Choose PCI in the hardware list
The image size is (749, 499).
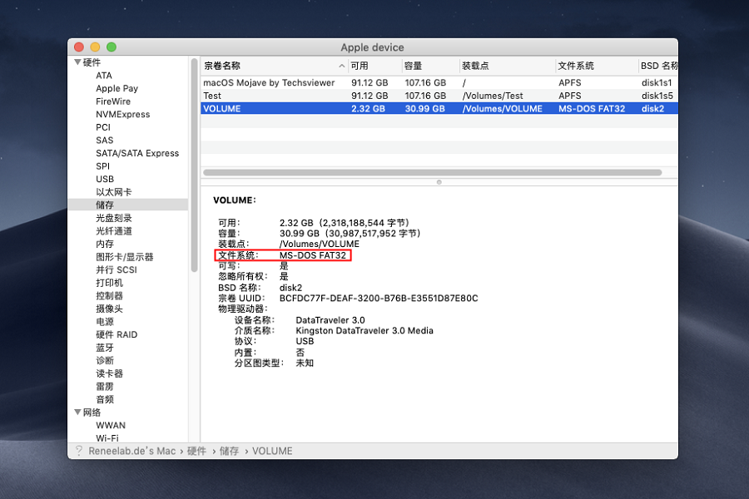point(102,127)
